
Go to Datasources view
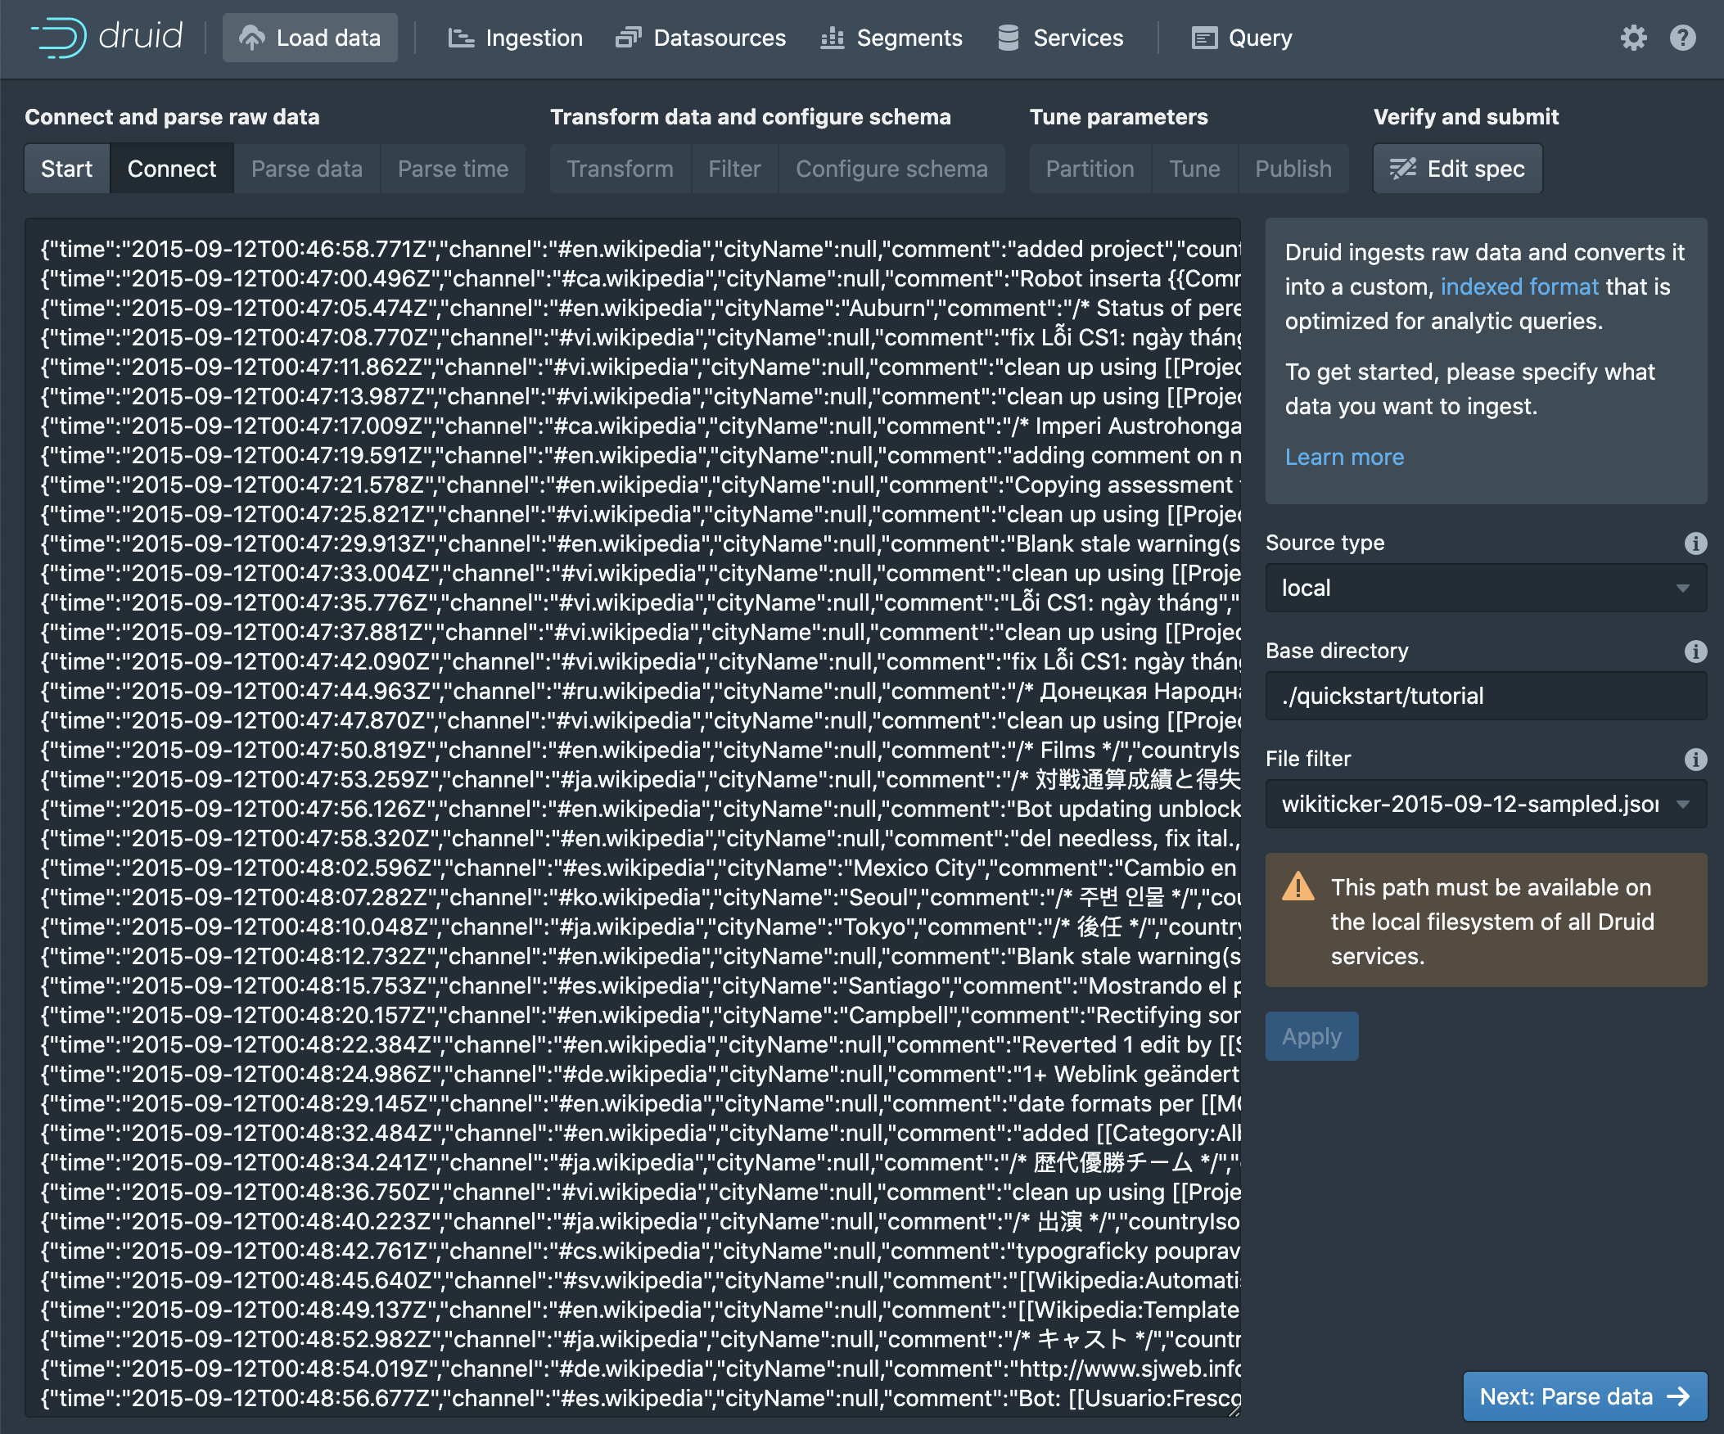pyautogui.click(x=701, y=38)
